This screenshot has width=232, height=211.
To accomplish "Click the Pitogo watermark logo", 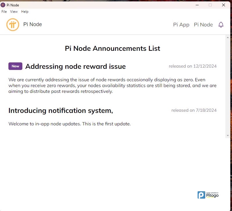I will point(208,195).
